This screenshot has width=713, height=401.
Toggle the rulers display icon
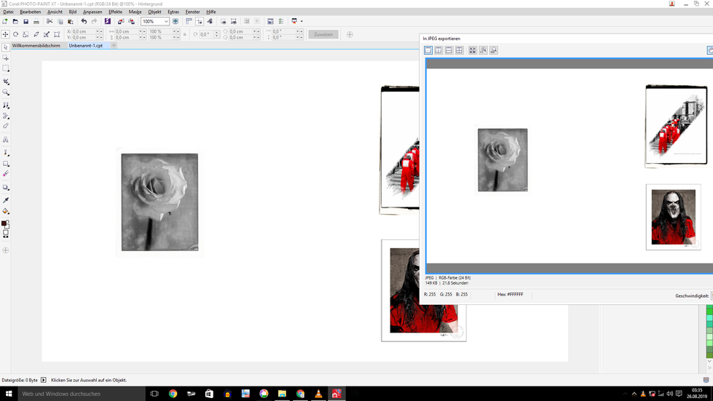point(189,21)
